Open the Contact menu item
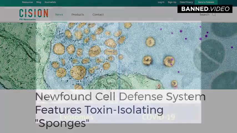Screen dimensions: 237x133 click(x=98, y=14)
